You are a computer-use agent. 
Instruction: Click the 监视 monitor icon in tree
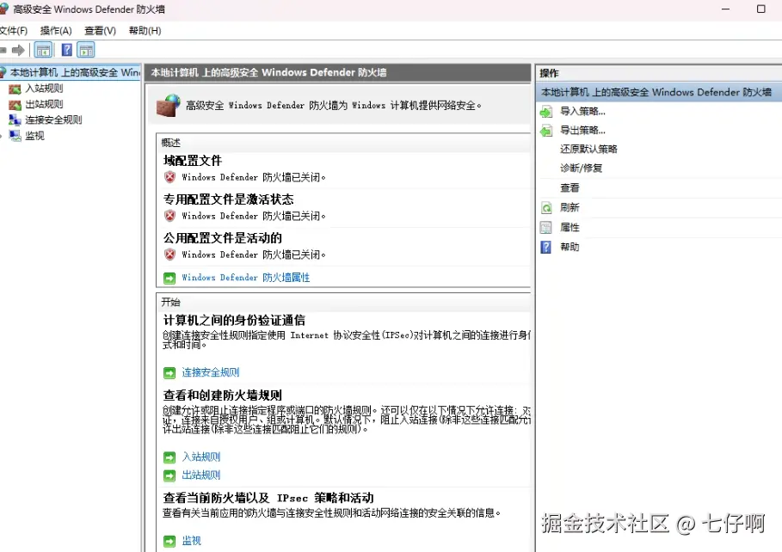click(15, 136)
